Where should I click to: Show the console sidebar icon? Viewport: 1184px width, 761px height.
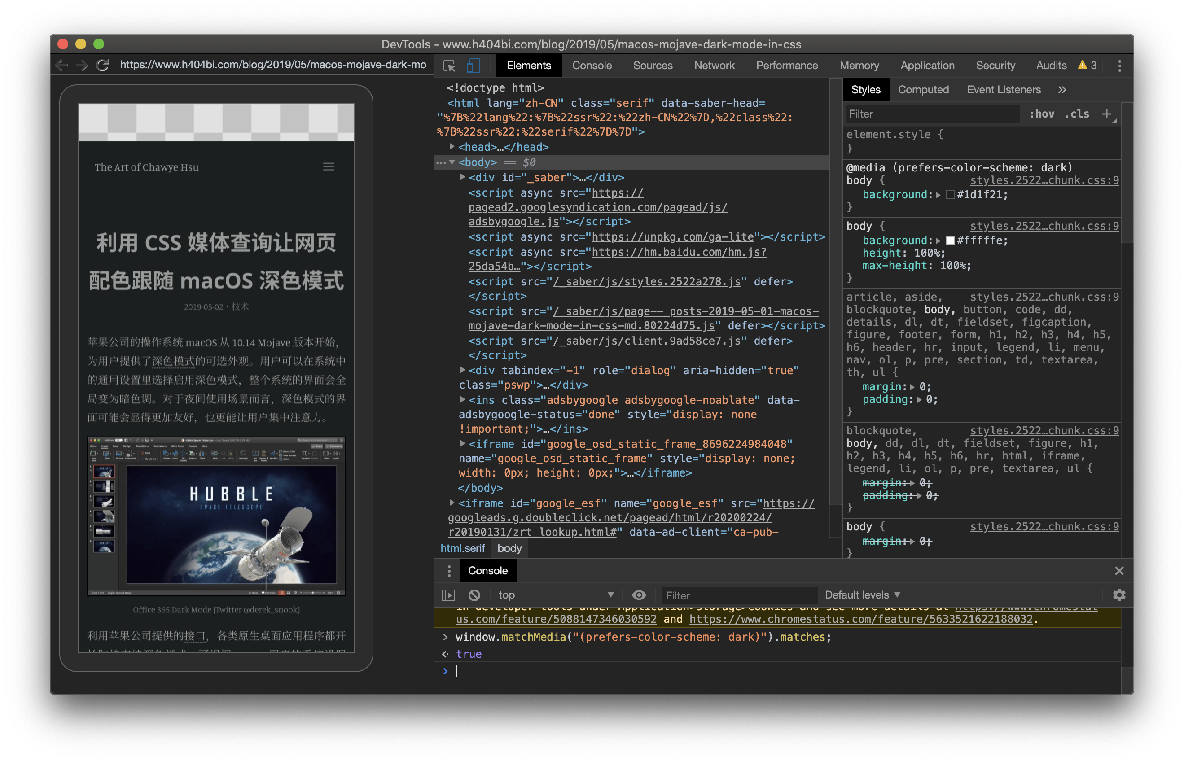click(x=448, y=595)
